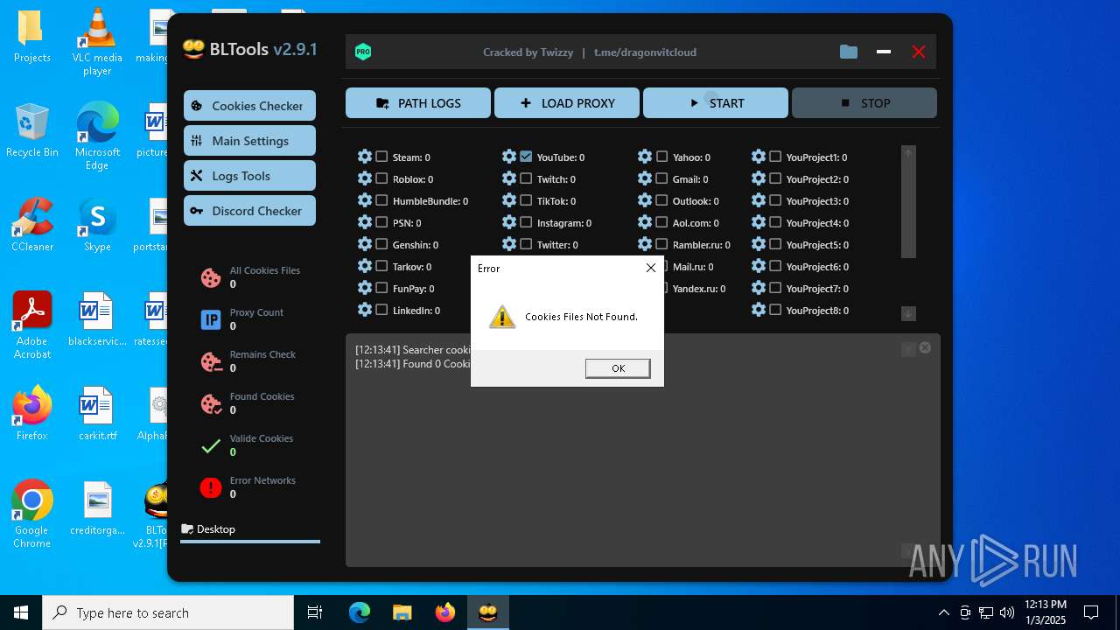Open File Explorer from taskbar
The width and height of the screenshot is (1120, 630).
click(402, 612)
